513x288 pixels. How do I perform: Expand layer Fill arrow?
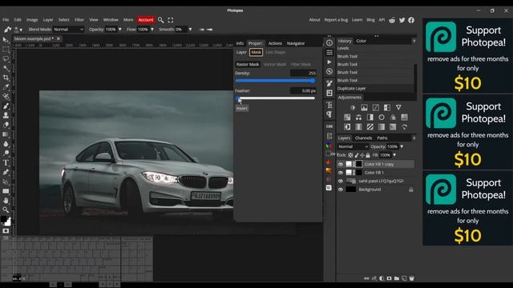coord(394,155)
